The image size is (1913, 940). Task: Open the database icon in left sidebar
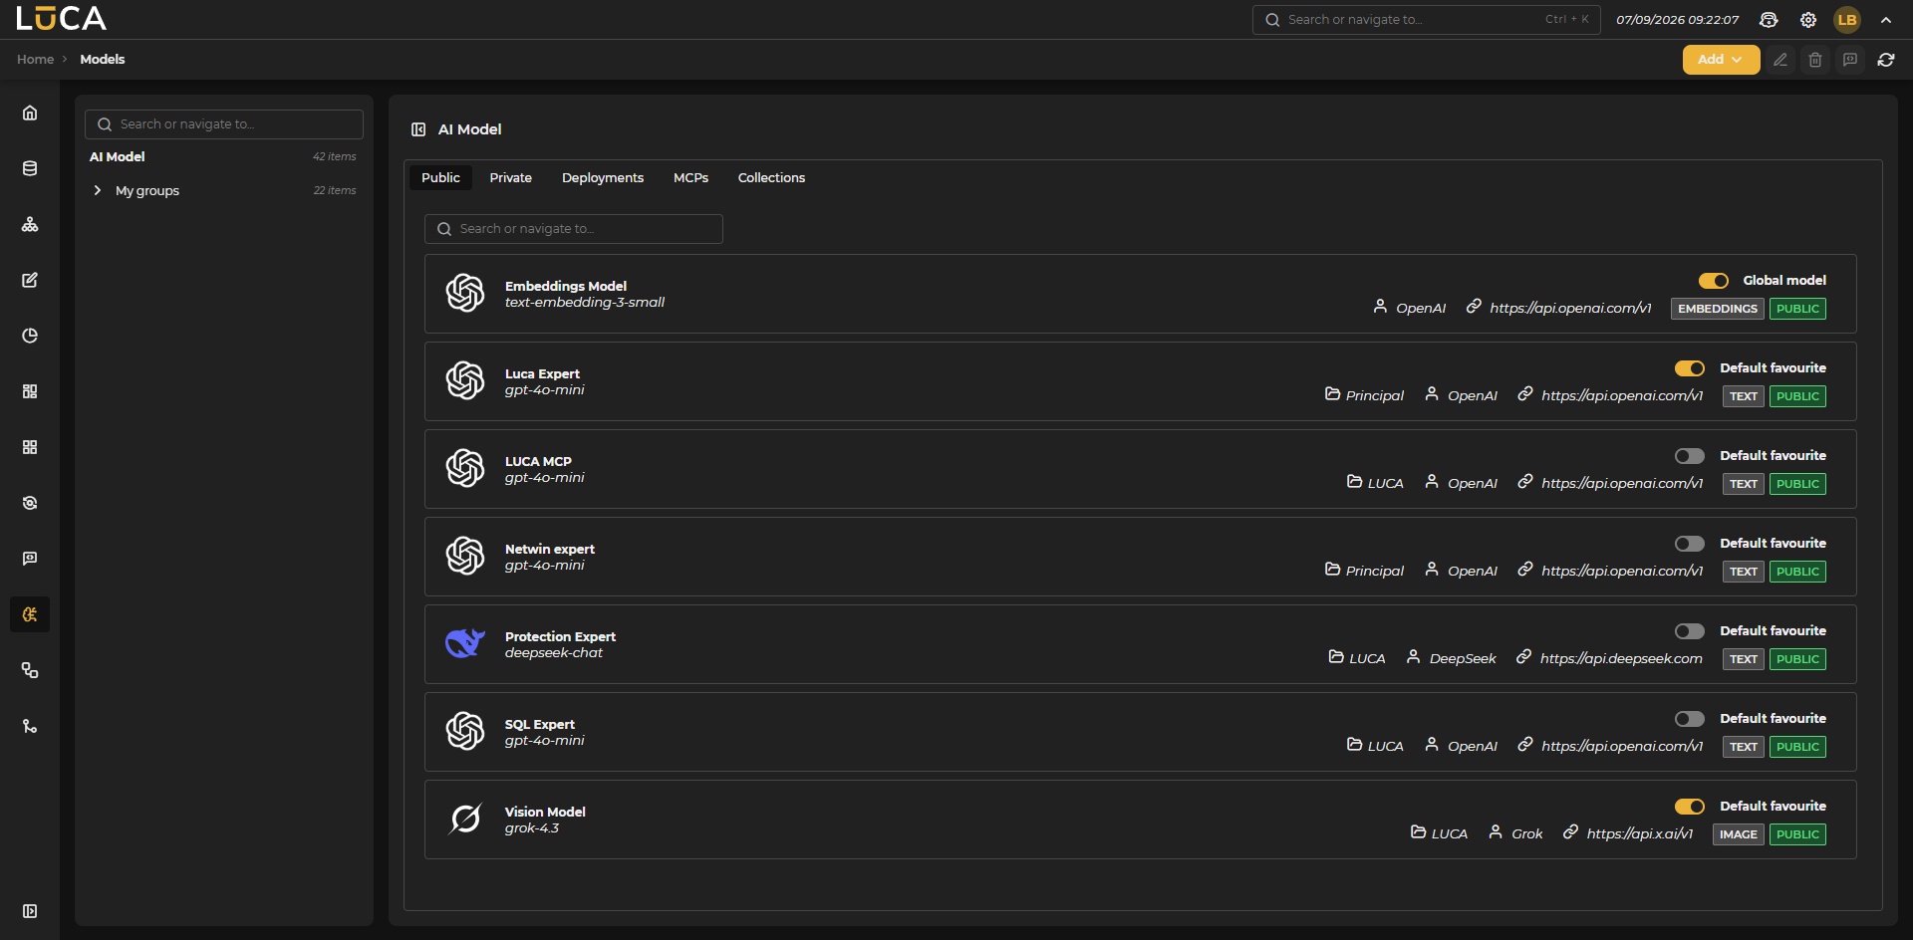coord(30,168)
